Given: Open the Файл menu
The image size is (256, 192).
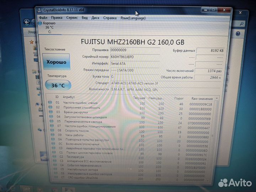Looking at the screenshot, I should (x=43, y=17).
